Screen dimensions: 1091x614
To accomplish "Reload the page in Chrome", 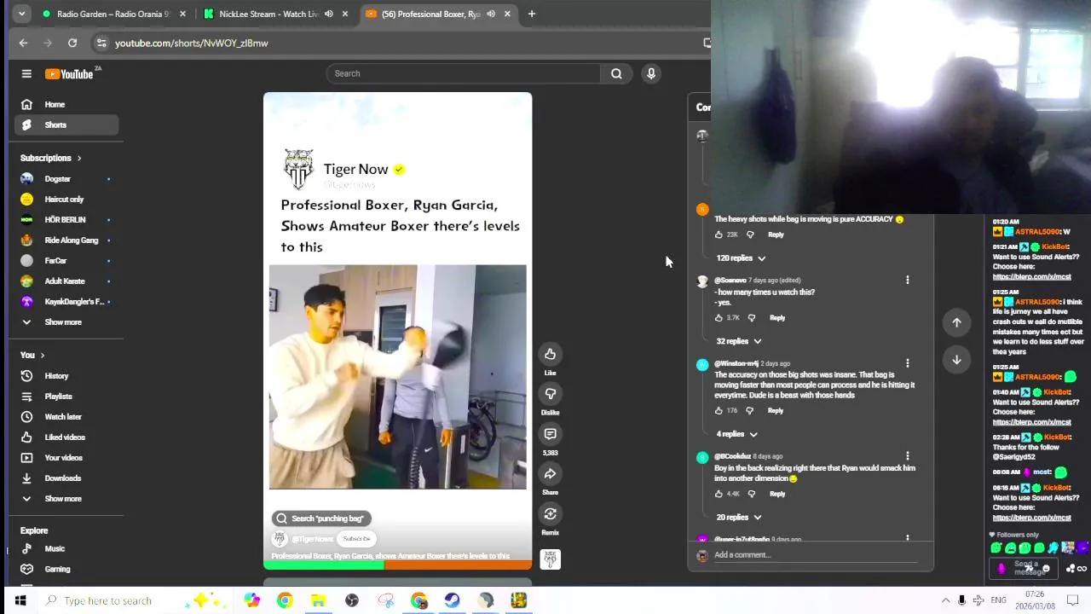I will (72, 43).
